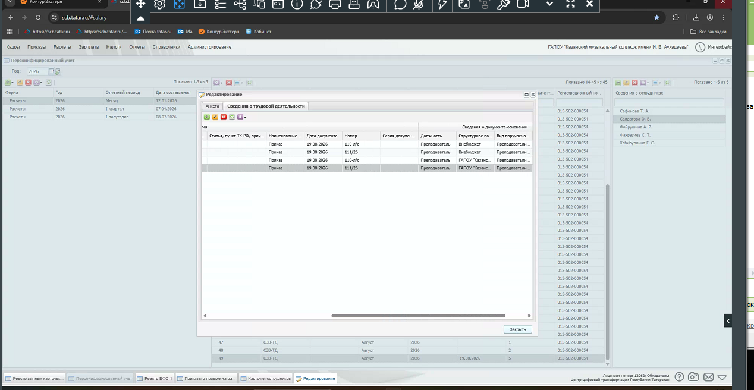
Task: Click the Должность column header
Action: click(x=437, y=136)
